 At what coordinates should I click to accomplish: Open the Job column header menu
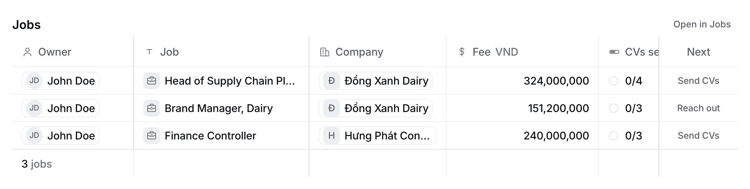coord(221,52)
